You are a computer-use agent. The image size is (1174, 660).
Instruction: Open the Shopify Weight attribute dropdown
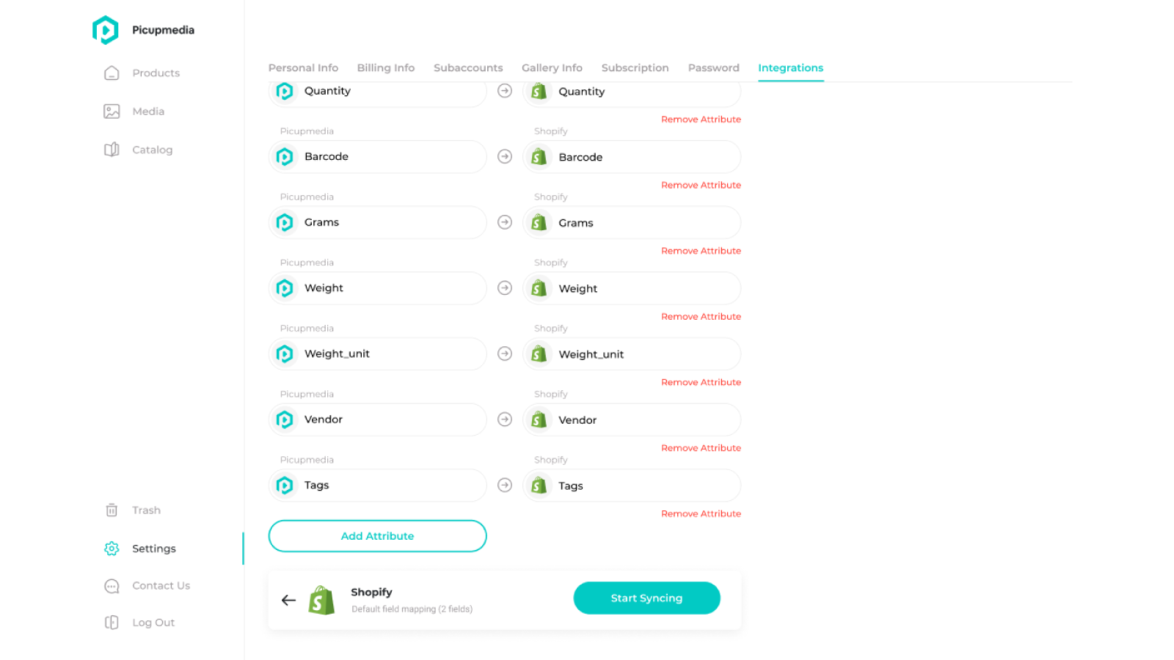(x=632, y=288)
